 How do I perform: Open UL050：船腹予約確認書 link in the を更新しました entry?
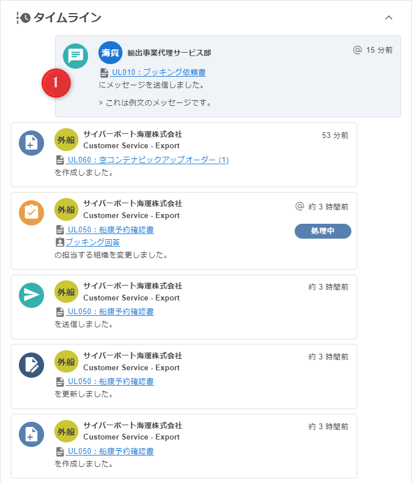click(x=110, y=382)
